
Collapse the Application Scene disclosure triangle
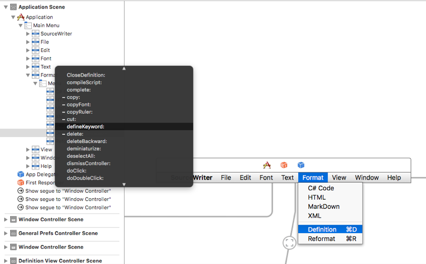tap(5, 7)
